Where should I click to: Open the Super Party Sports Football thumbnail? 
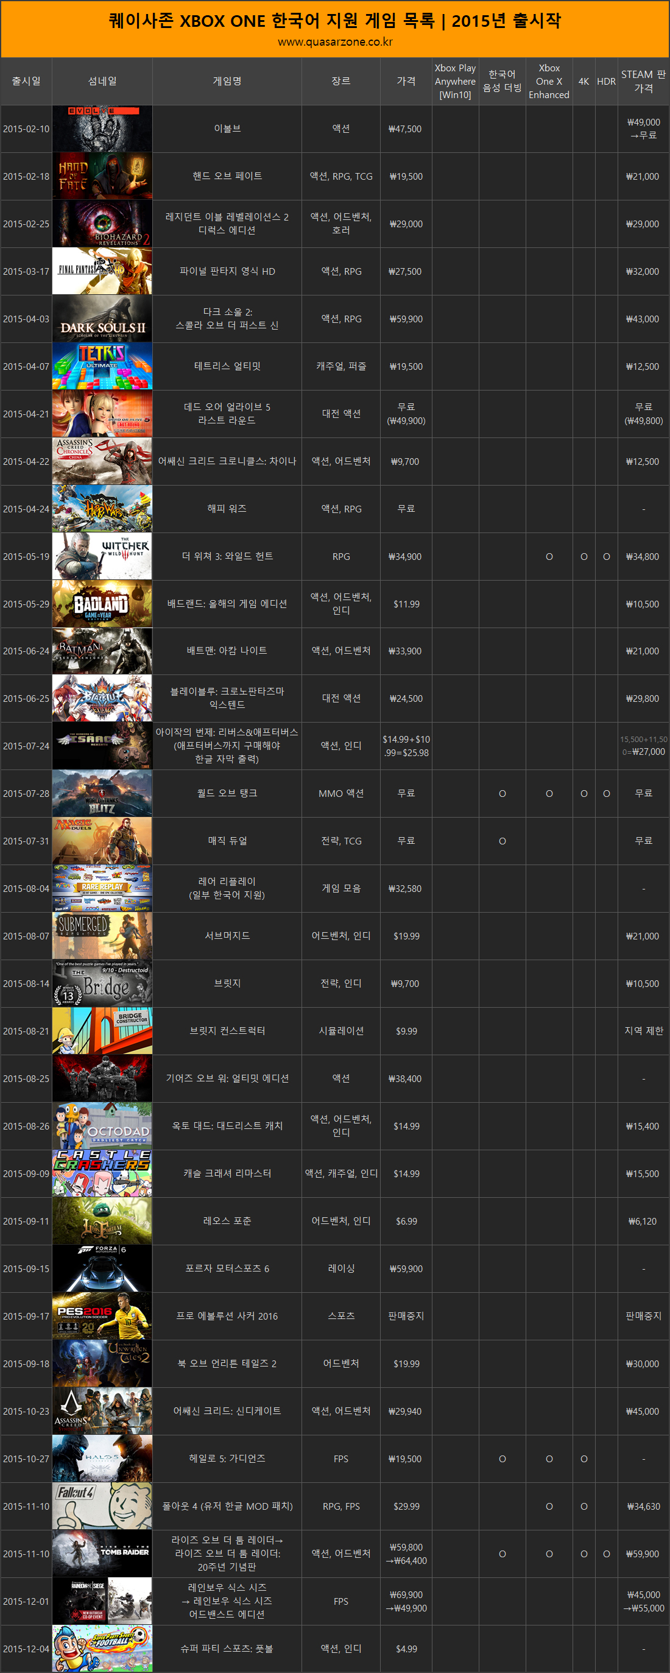coord(102,1648)
